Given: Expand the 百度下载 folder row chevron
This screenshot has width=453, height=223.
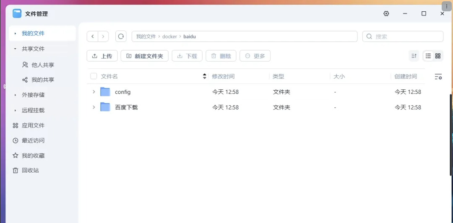Looking at the screenshot, I should (94, 107).
